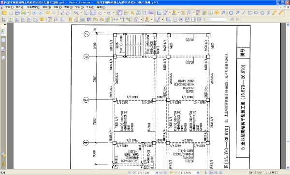Open the email icon's dropdown arrow

coord(28,13)
